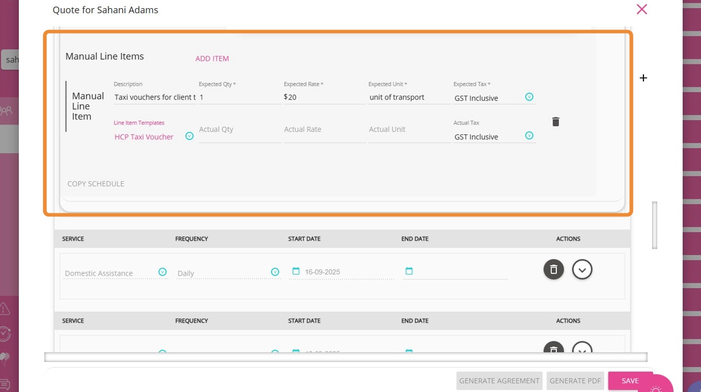The image size is (701, 392).
Task: Open the Domestic Assistance service dropdown
Action: [x=162, y=272]
